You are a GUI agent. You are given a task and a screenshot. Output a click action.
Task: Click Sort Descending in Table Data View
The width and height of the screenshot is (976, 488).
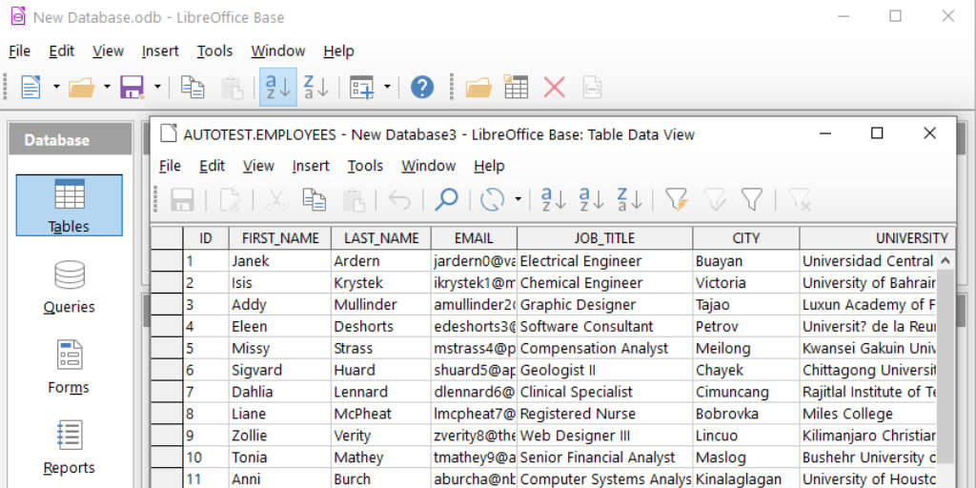(x=629, y=200)
